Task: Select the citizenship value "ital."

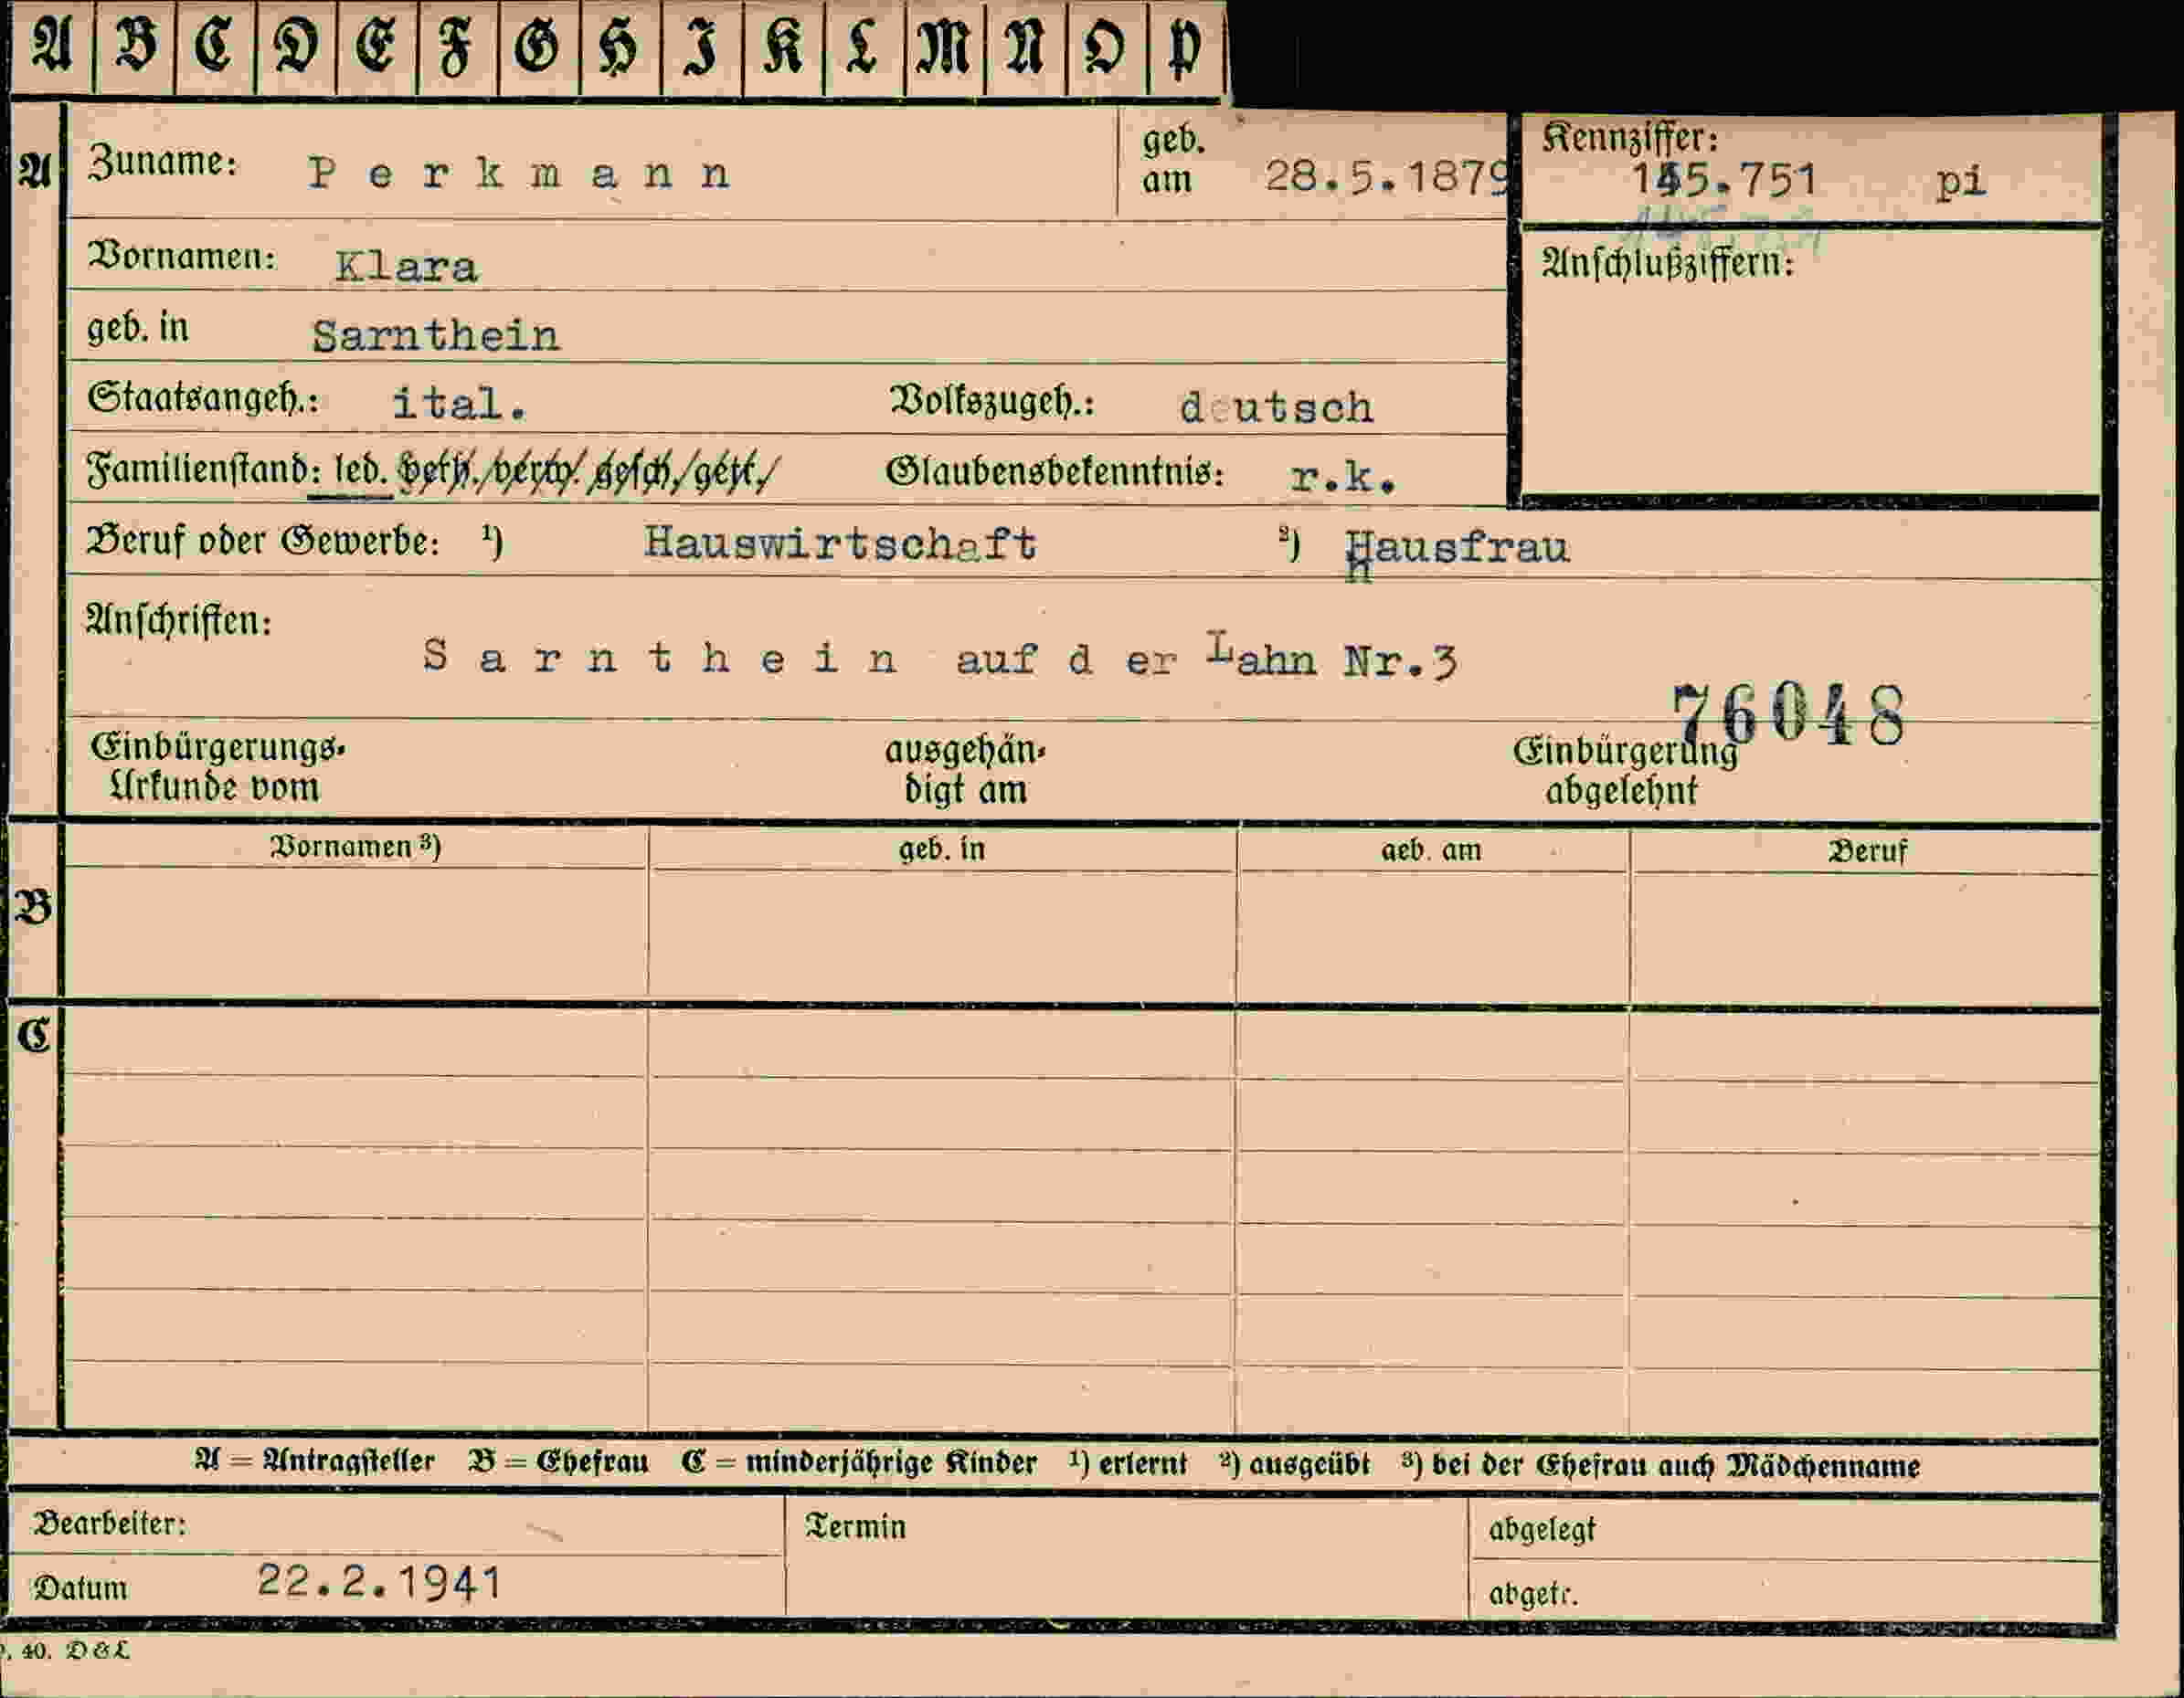Action: pyautogui.click(x=459, y=404)
